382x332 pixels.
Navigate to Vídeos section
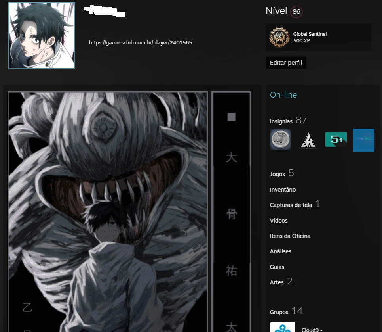279,221
